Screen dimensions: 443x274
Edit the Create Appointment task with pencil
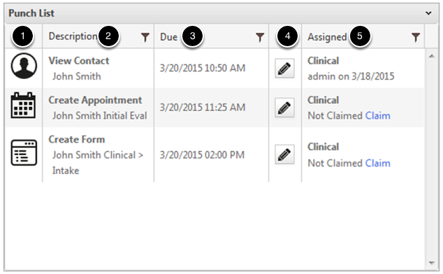(x=284, y=108)
